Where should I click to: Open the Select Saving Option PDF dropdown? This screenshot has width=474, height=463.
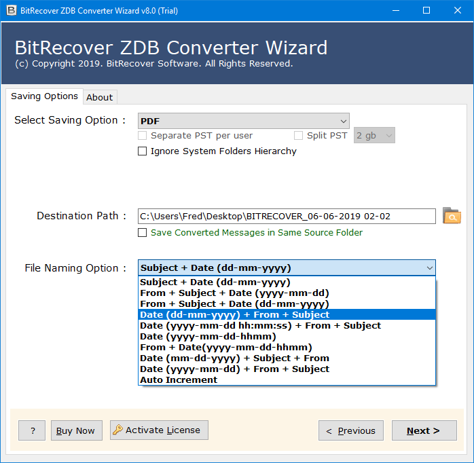click(244, 121)
